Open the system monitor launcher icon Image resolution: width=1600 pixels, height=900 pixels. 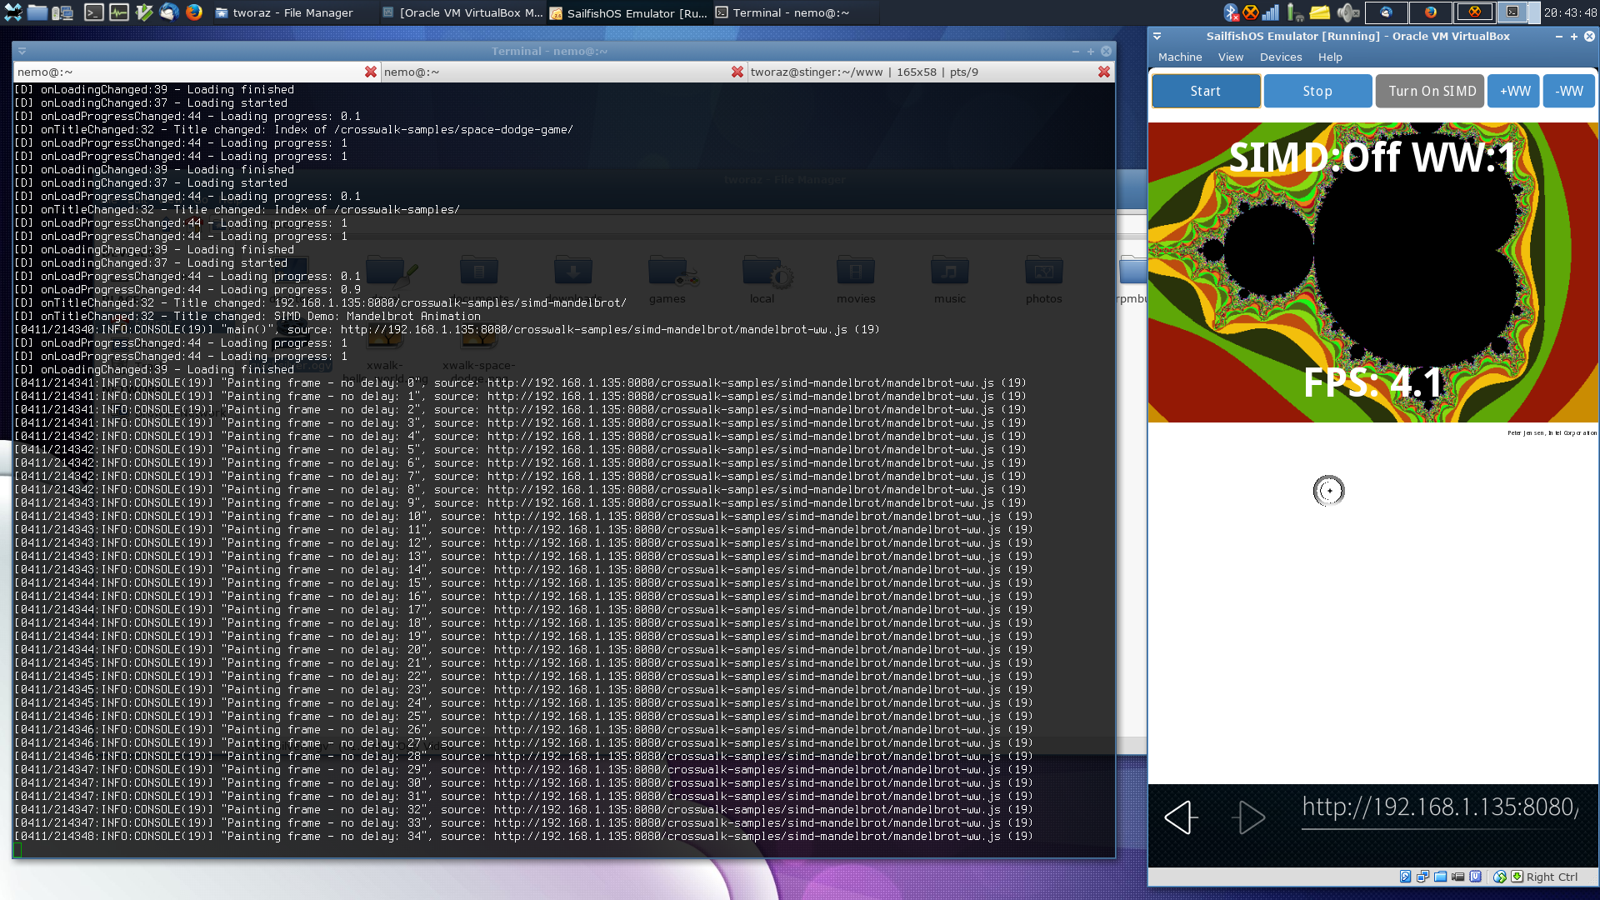point(119,12)
